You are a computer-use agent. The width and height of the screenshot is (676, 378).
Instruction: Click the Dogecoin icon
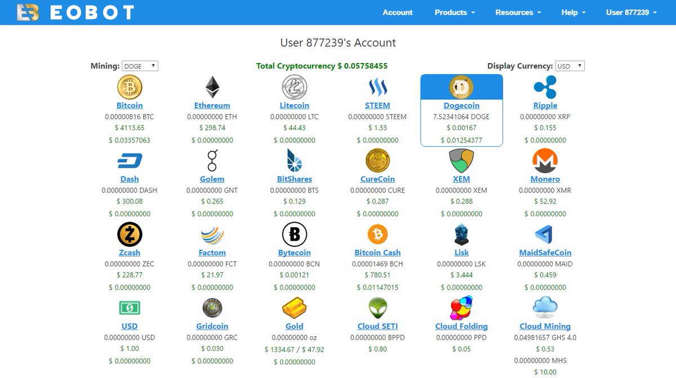461,87
